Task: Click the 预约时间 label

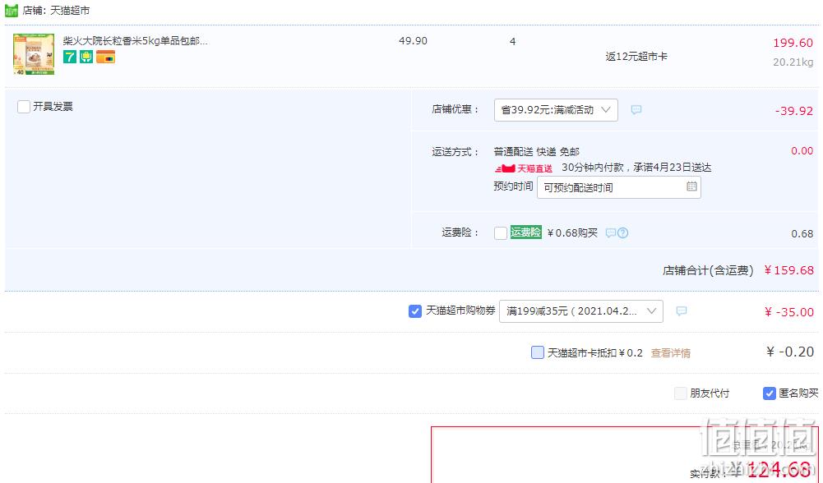Action: (x=513, y=186)
